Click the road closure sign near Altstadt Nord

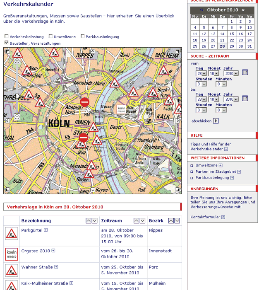[x=84, y=102]
